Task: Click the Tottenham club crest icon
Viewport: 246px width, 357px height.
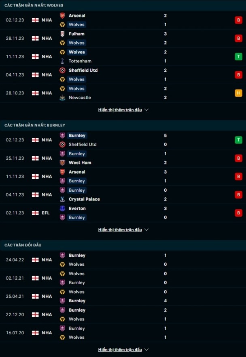Action: pyautogui.click(x=62, y=61)
